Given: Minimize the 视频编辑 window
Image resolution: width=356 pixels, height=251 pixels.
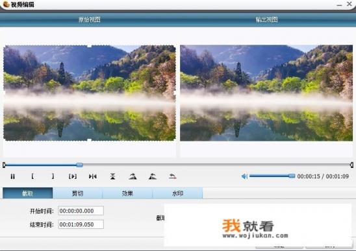Looking at the screenshot, I should pos(339,5).
